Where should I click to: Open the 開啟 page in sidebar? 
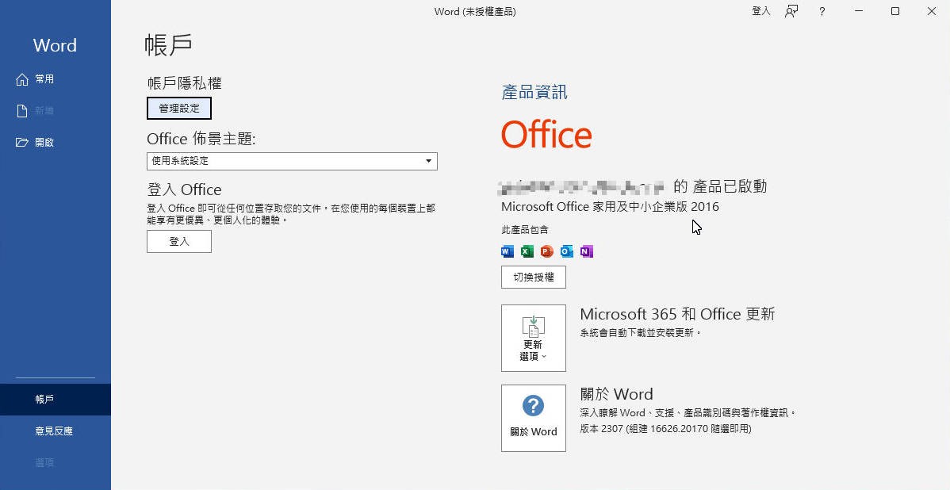56,143
